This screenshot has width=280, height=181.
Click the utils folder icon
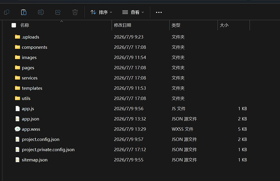tap(17, 98)
